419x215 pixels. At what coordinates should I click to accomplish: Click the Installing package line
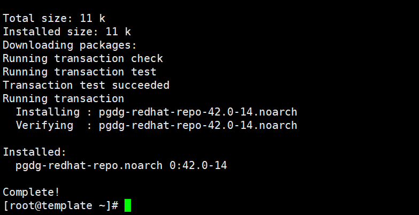pos(157,112)
